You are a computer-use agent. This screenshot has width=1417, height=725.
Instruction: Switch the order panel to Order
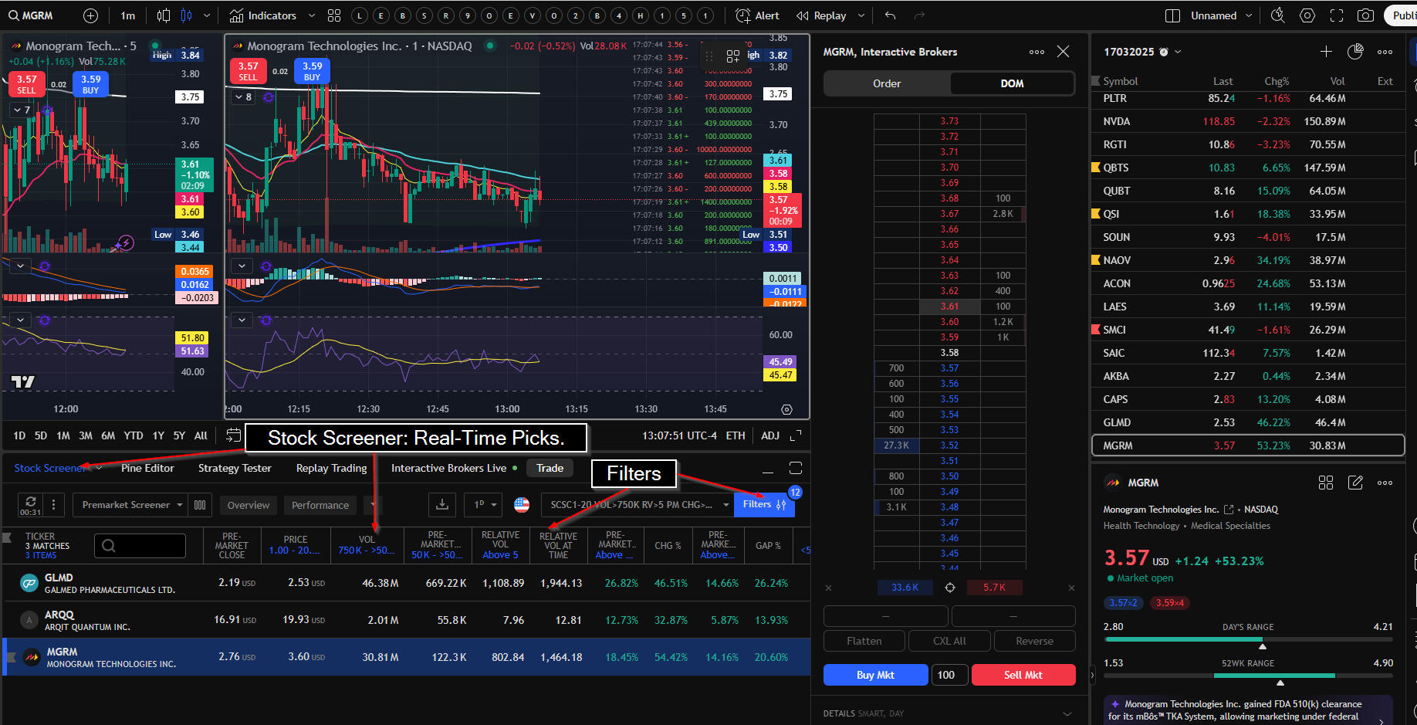(887, 83)
